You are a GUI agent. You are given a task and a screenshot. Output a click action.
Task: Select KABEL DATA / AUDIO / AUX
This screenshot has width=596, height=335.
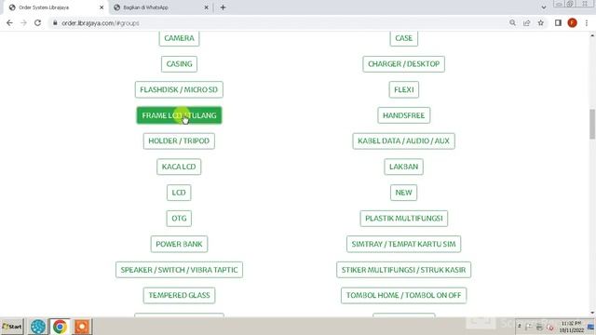(403, 141)
